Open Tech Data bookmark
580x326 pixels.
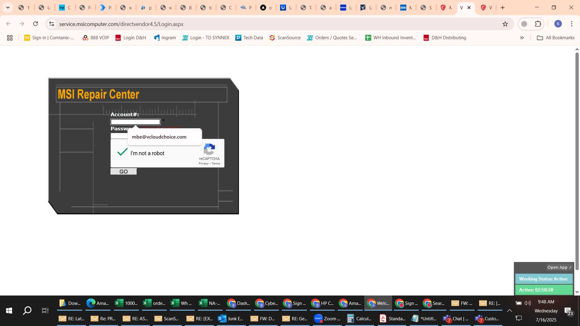click(249, 38)
